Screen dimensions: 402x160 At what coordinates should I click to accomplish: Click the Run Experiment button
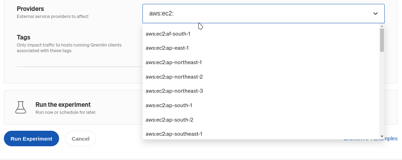pos(31,139)
